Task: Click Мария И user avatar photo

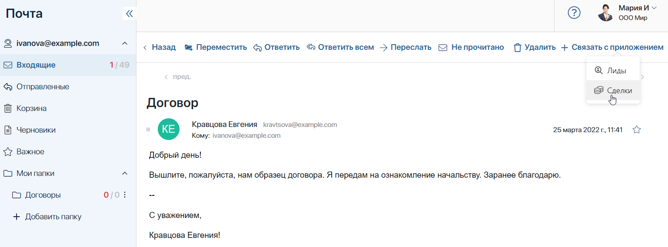Action: (605, 13)
